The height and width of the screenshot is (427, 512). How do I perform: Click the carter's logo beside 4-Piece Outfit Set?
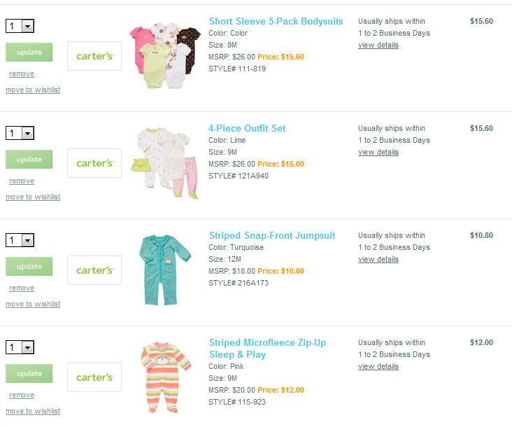[x=94, y=163]
